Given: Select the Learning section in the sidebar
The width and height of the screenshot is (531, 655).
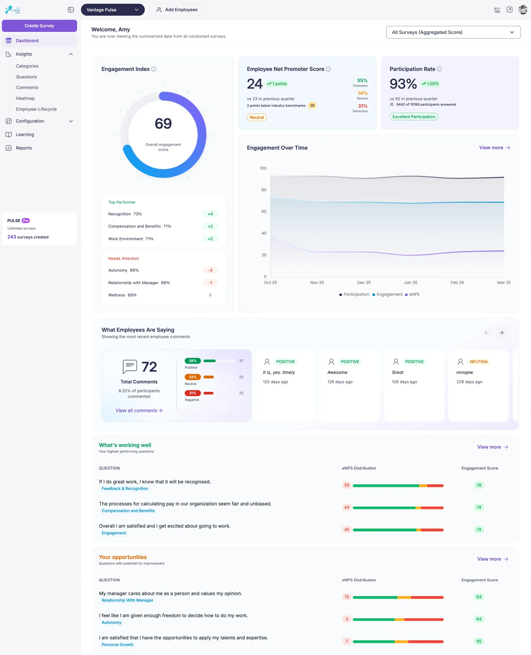Looking at the screenshot, I should [x=25, y=134].
